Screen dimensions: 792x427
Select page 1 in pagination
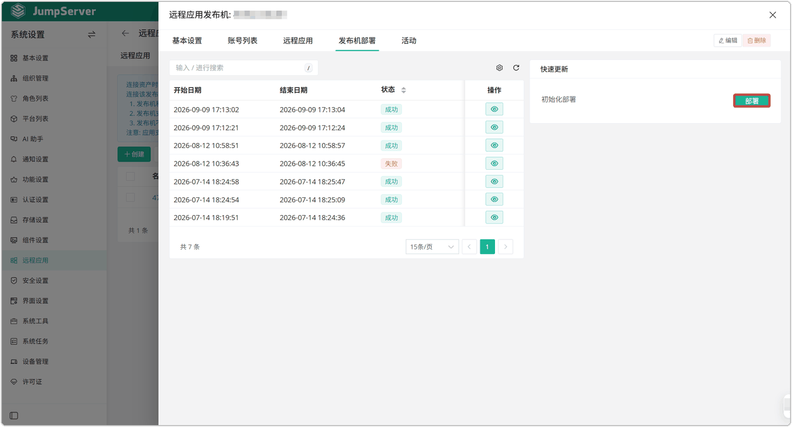click(487, 246)
